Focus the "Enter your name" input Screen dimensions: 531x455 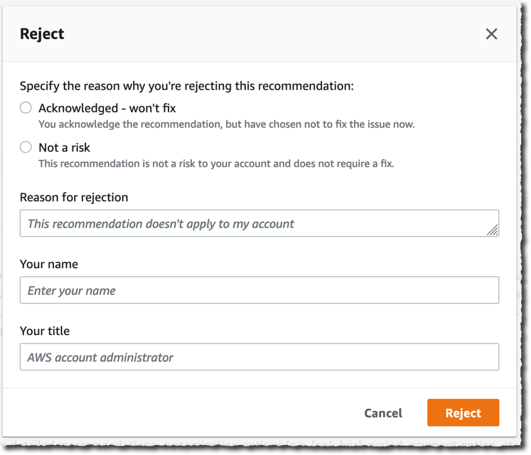pyautogui.click(x=207, y=290)
